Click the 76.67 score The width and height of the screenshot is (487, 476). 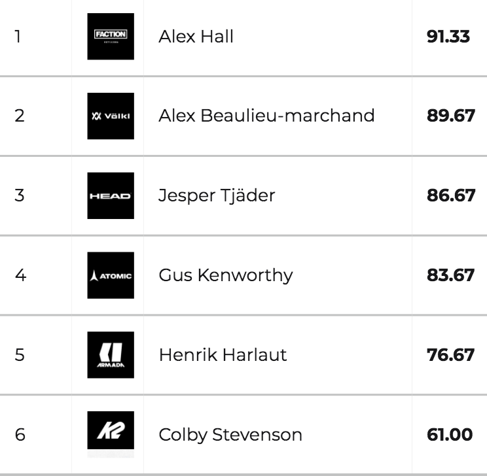(x=450, y=355)
